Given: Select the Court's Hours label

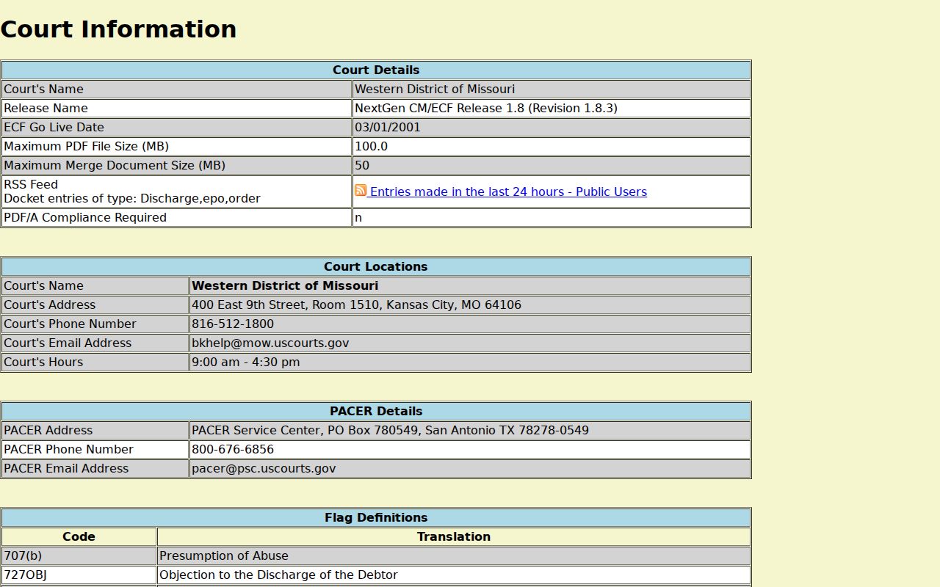Looking at the screenshot, I should point(43,362).
